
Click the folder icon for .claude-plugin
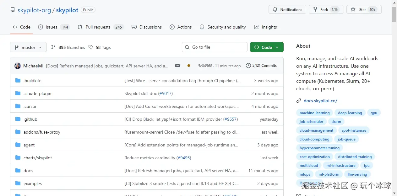[x=18, y=93]
